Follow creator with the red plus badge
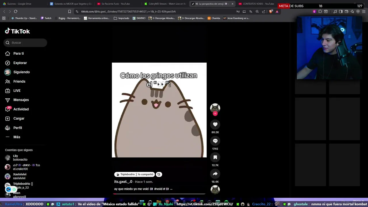This screenshot has width=368, height=207. [x=215, y=114]
